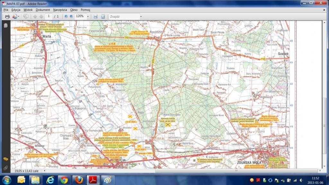Zoom out with the minus button

click(66, 16)
